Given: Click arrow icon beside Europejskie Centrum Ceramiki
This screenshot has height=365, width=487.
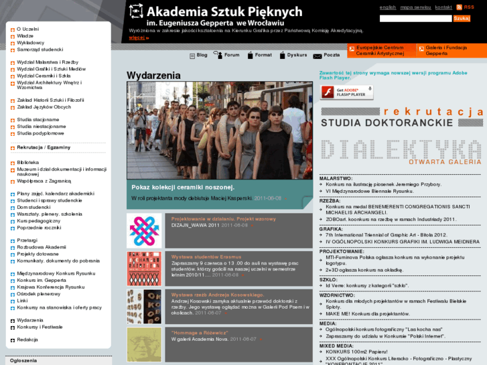Looking at the screenshot, I should tap(352, 49).
